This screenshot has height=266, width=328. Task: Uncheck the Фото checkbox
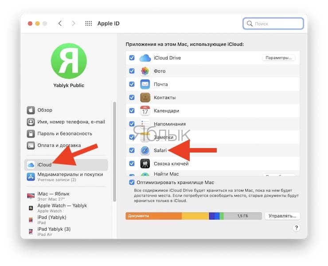coord(132,71)
